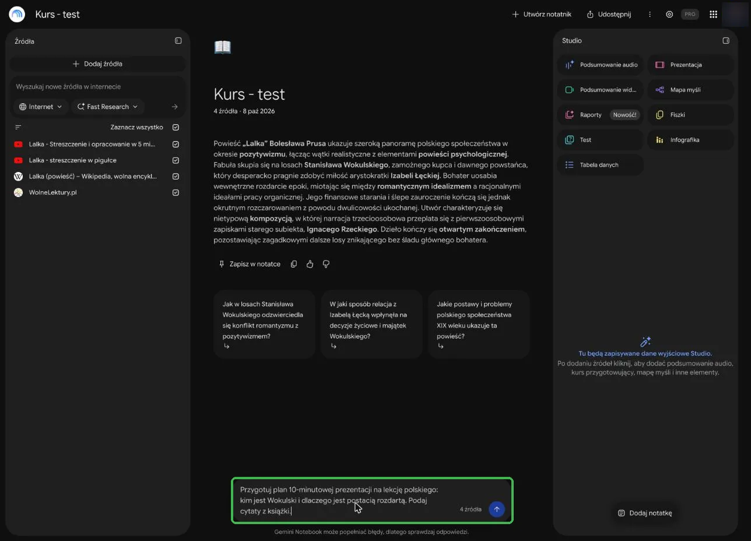Submit the source search arrow
The height and width of the screenshot is (541, 751).
pos(174,107)
